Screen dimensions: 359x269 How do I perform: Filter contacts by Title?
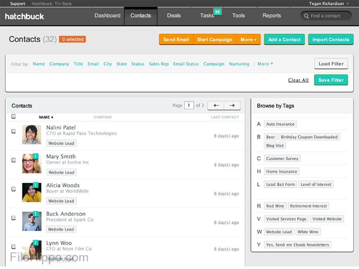78,64
